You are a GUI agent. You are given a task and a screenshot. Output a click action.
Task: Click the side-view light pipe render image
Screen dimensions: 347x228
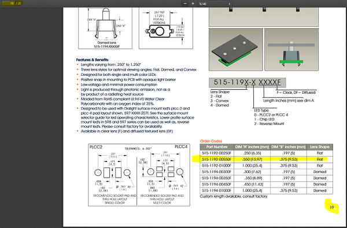point(291,50)
